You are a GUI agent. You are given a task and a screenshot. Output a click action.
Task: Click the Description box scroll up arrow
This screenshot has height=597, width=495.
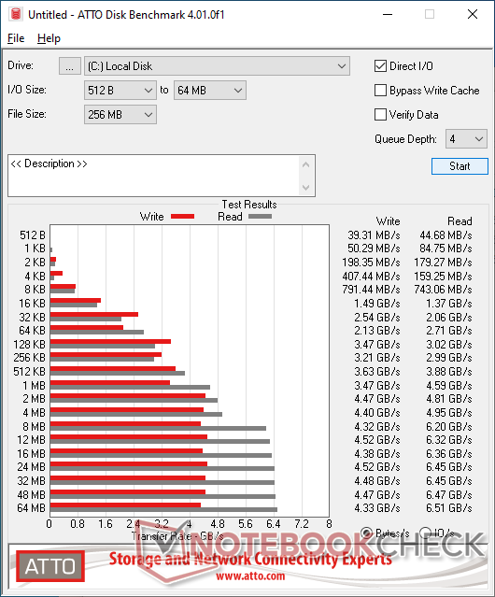[x=306, y=164]
